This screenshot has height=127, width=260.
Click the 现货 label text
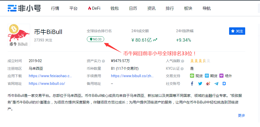click(199, 76)
